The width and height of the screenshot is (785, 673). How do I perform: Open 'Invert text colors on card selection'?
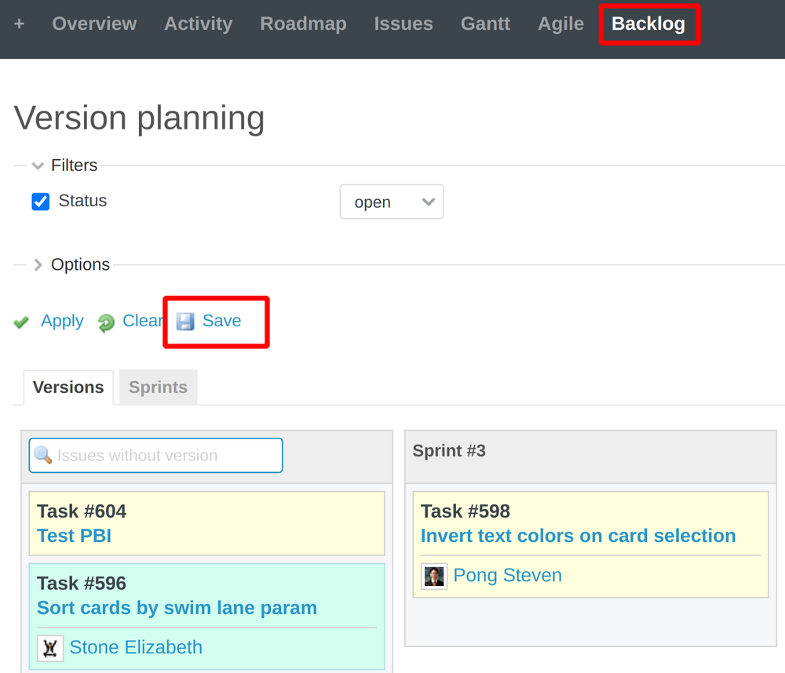(x=578, y=536)
